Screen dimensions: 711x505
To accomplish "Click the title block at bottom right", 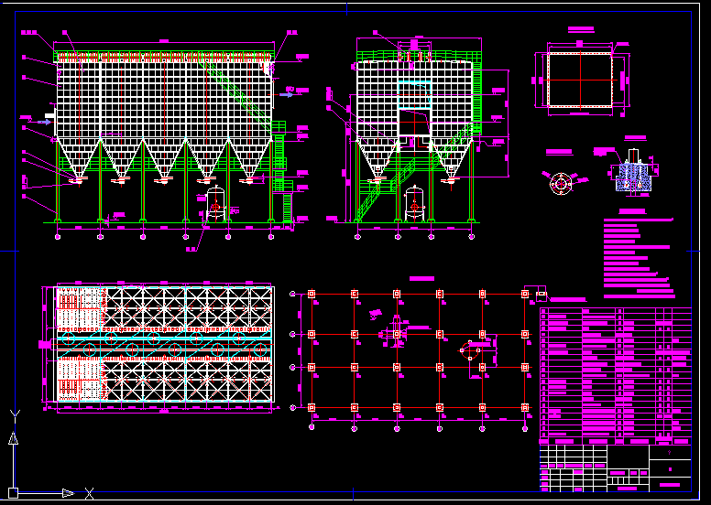I will pos(615,467).
